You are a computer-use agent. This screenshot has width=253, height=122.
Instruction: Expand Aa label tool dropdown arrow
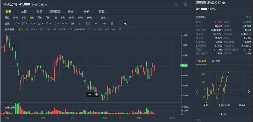[x=66, y=24]
